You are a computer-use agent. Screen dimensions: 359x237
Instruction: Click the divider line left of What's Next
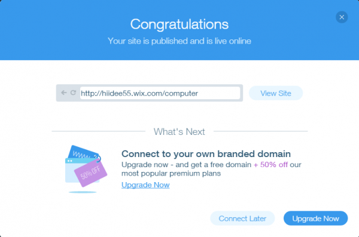[99, 131]
